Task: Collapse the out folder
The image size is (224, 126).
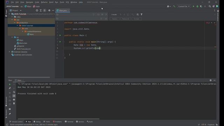Action: (12, 20)
